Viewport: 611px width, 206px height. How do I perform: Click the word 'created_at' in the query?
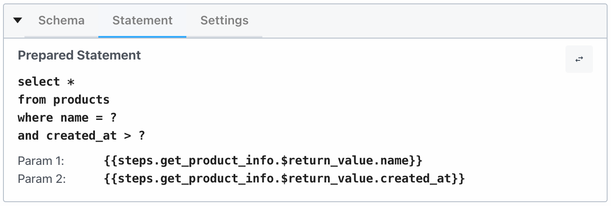[82, 136]
